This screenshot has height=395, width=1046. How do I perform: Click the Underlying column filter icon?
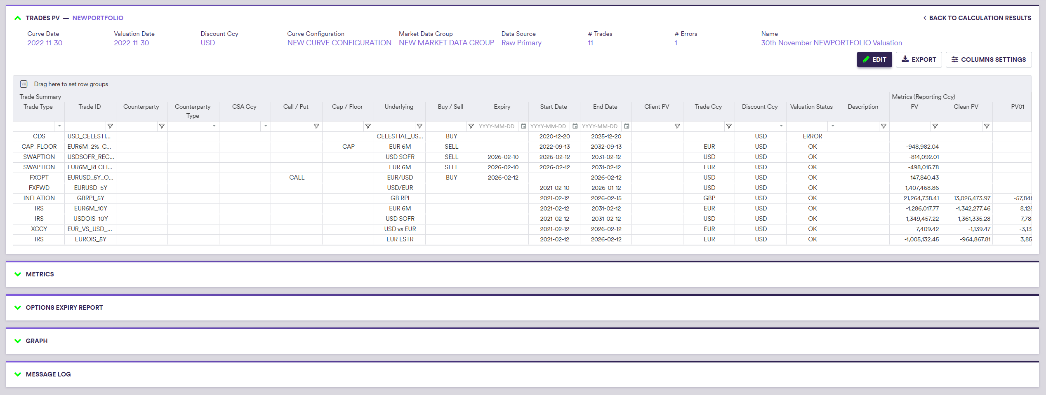[x=419, y=126]
